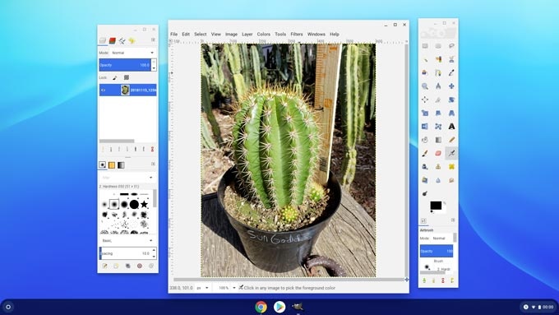The image size is (559, 315).
Task: Select the Blend gradient tool
Action: [x=438, y=140]
